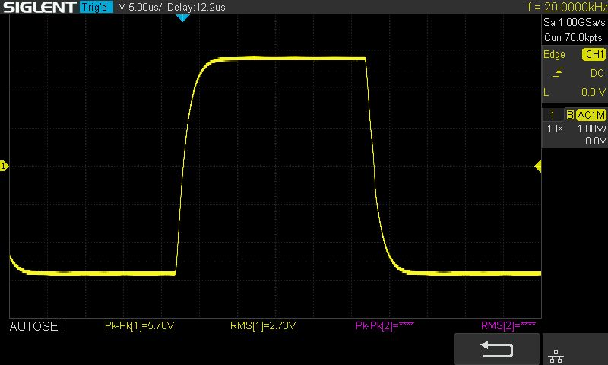Screen dimensions: 608x365
Task: Click the Pk-Pk[2] measurement readout
Action: tap(385, 325)
